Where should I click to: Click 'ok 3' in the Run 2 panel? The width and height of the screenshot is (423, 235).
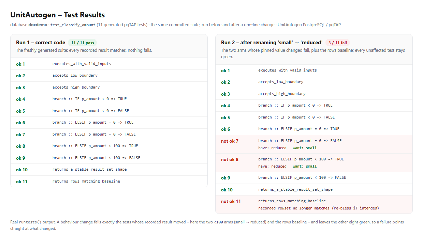click(x=225, y=94)
